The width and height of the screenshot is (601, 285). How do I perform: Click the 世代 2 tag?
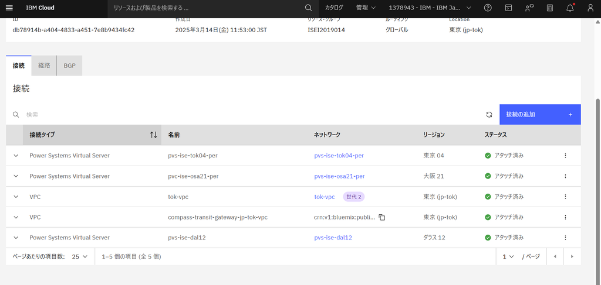tap(354, 197)
